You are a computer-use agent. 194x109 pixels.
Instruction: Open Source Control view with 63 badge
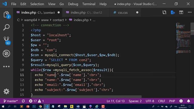[x=7, y=41]
